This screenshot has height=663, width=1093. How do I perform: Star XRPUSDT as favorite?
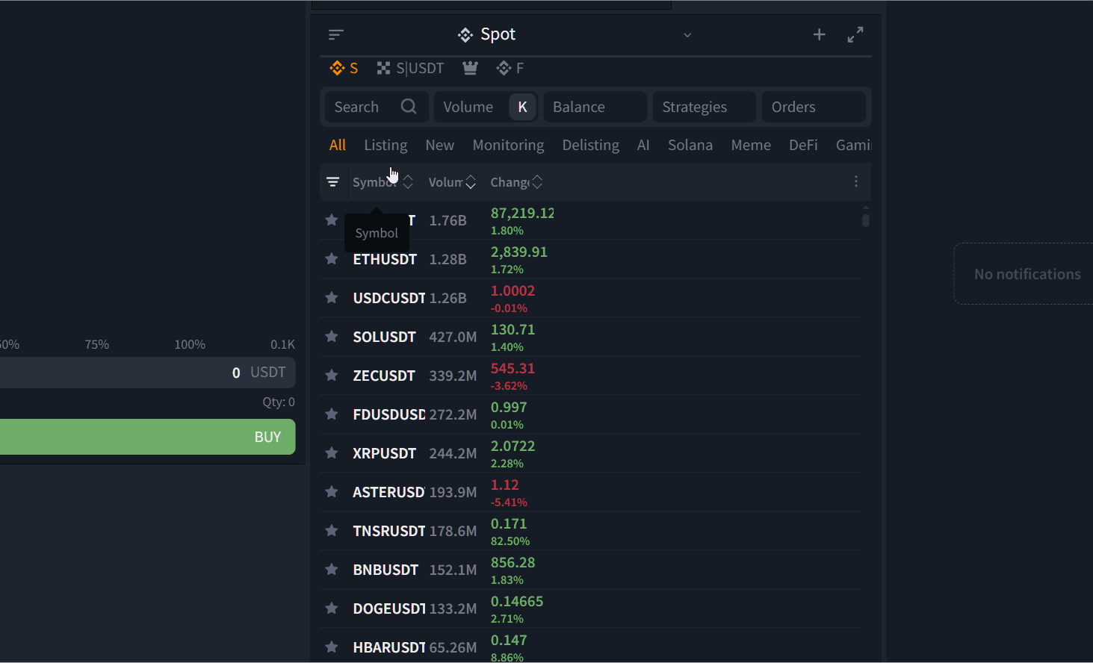[x=332, y=453]
